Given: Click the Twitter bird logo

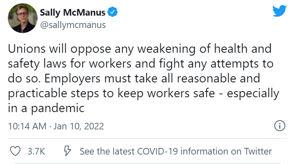Looking at the screenshot, I should tap(279, 11).
